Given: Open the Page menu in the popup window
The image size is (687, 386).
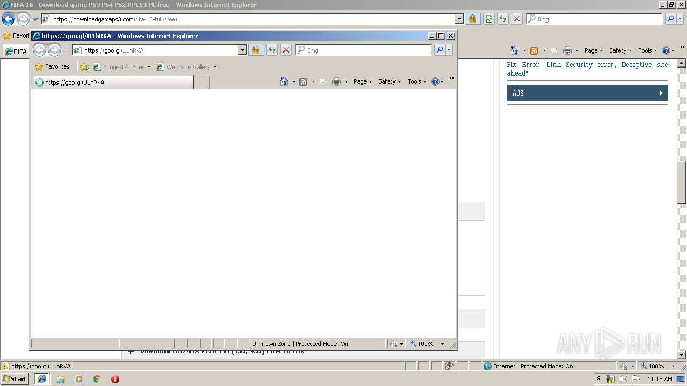Looking at the screenshot, I should (x=363, y=81).
